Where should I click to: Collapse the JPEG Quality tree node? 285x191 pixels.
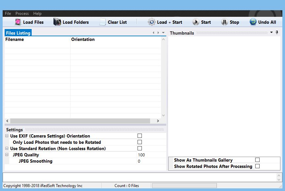(7, 155)
